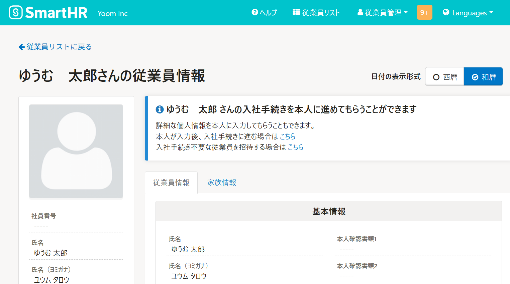Click the Yoom Inc company name
Image resolution: width=510 pixels, height=284 pixels.
113,14
